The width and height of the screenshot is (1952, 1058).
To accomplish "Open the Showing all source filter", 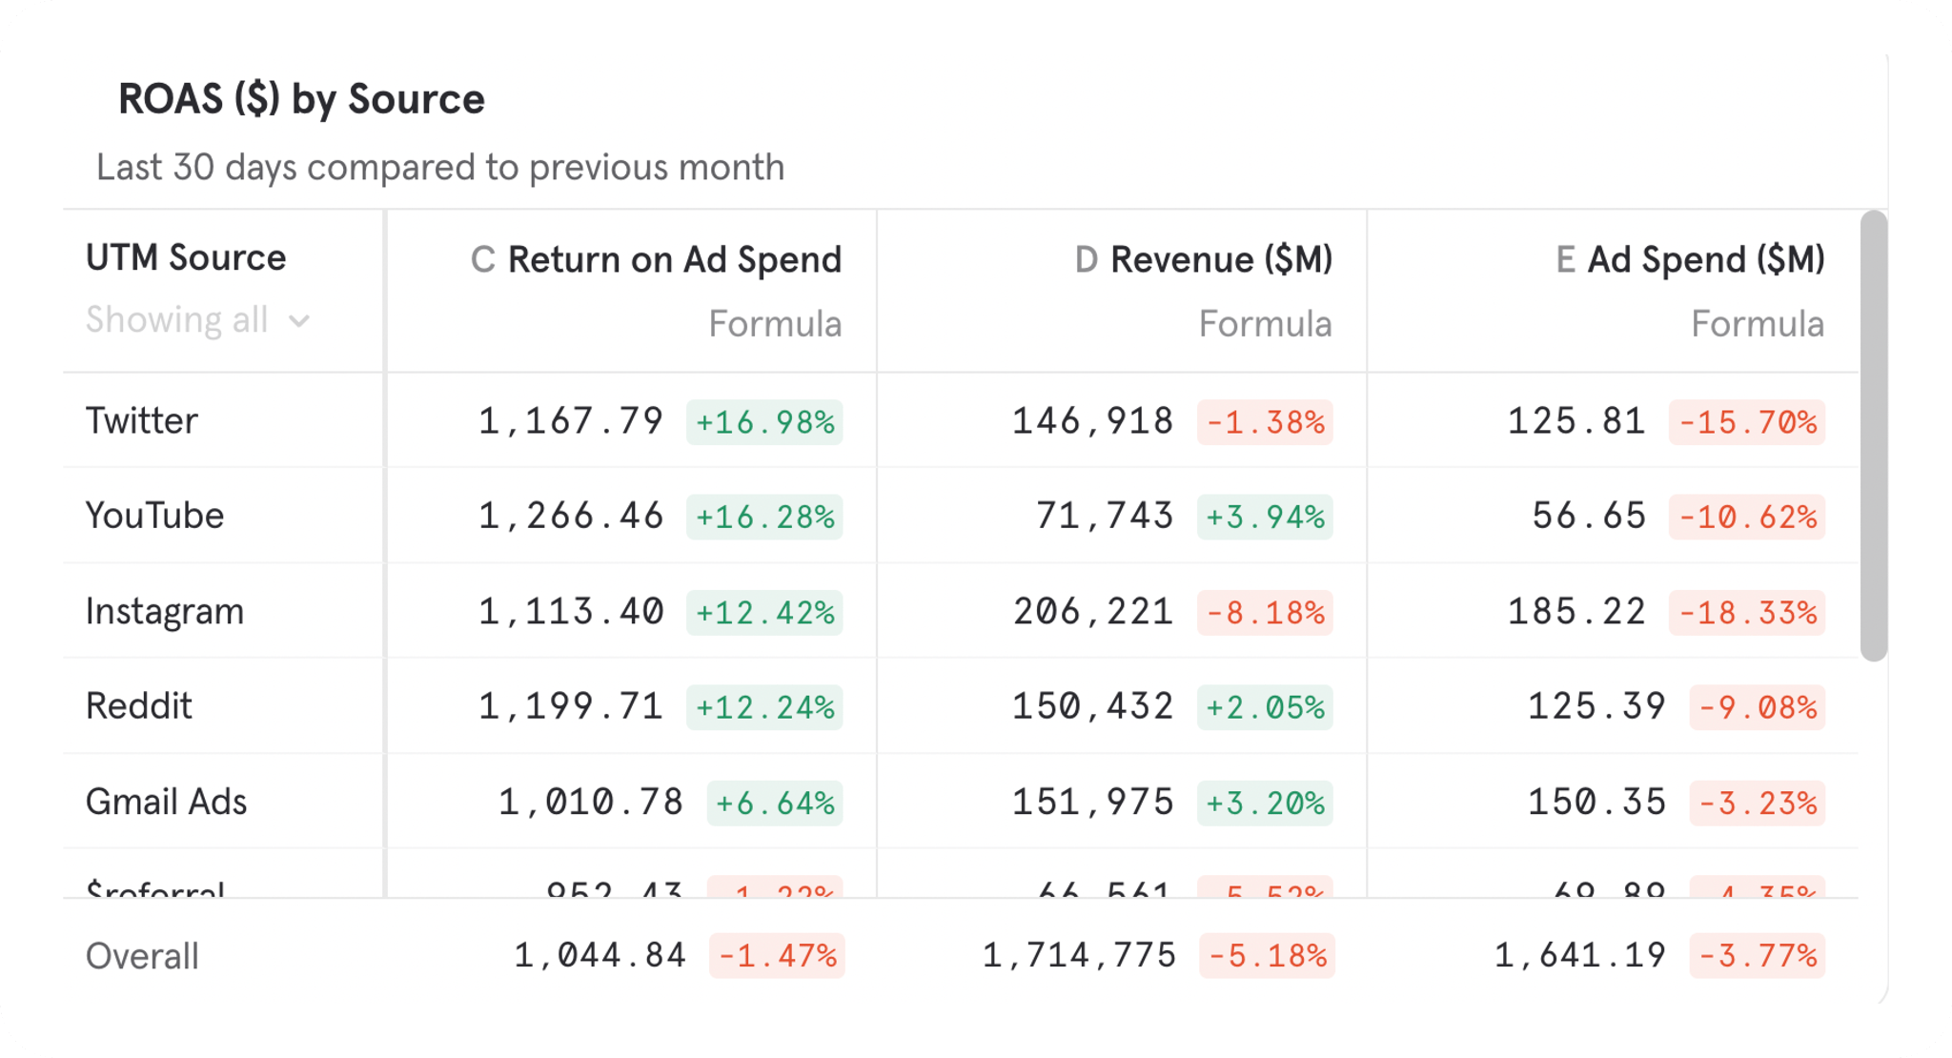I will [177, 320].
